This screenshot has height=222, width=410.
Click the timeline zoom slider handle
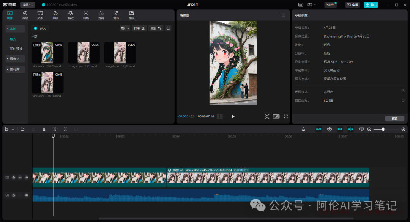click(x=383, y=129)
